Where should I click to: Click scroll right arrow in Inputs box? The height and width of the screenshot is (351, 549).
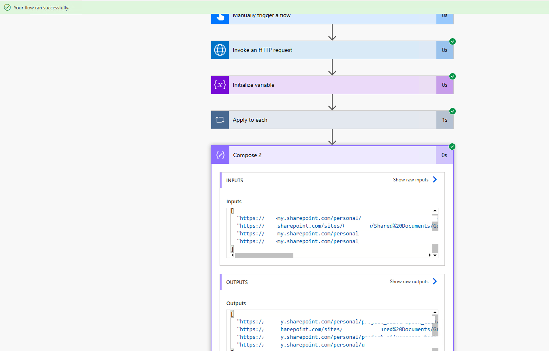(429, 255)
